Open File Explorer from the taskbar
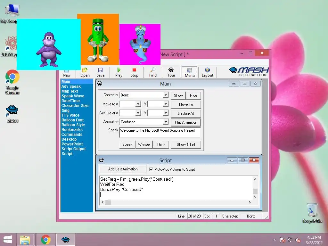This screenshot has height=246, width=328. pos(25,240)
